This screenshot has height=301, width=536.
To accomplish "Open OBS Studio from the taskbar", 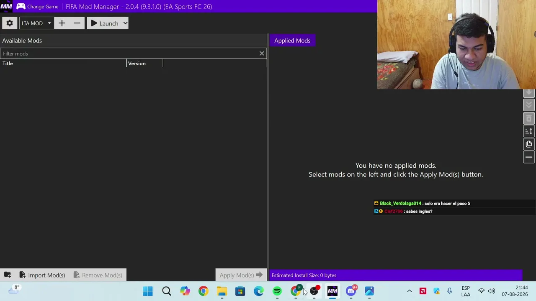I will 314,291.
